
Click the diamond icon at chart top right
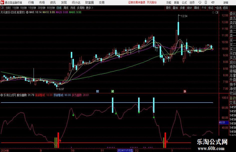point(213,12)
